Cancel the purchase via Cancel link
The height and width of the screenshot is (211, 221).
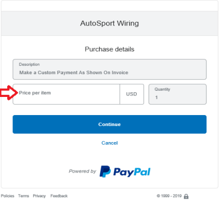pyautogui.click(x=109, y=143)
